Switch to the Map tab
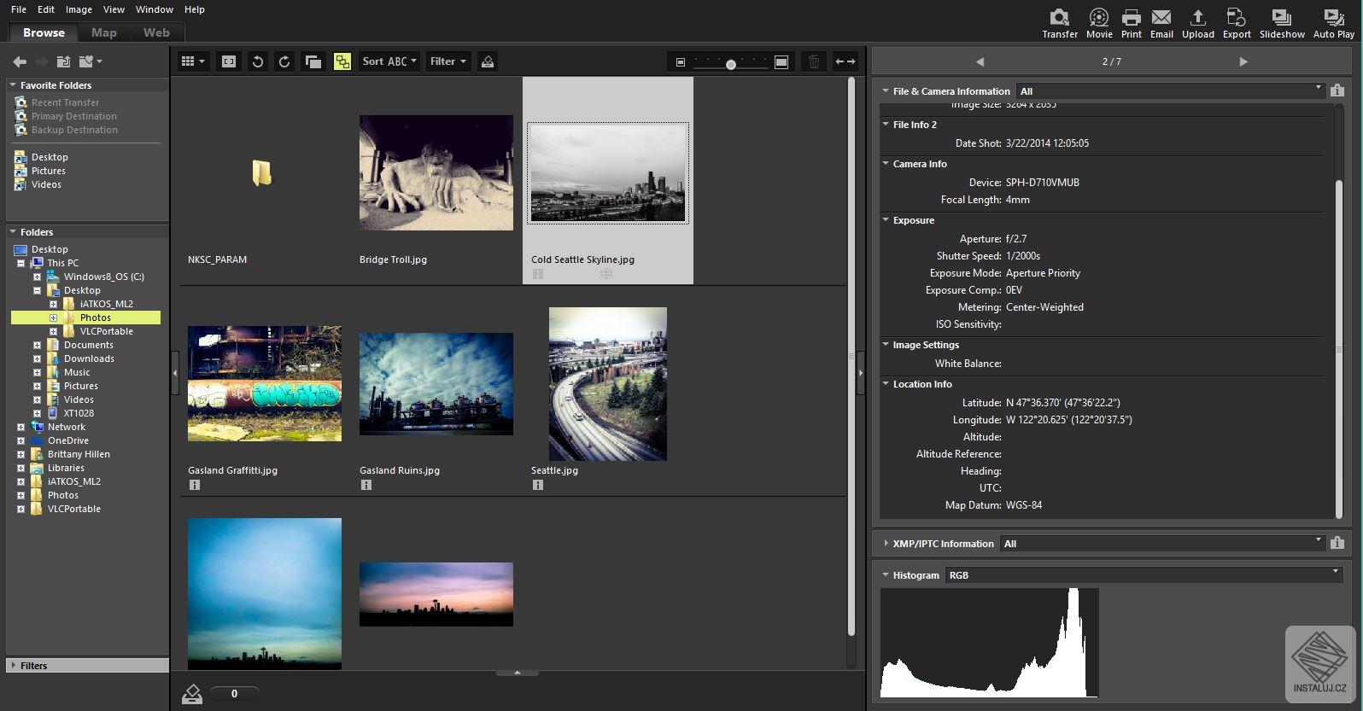1363x711 pixels. click(103, 32)
